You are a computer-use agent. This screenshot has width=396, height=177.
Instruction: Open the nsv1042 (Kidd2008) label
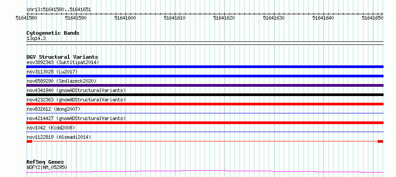click(x=51, y=128)
